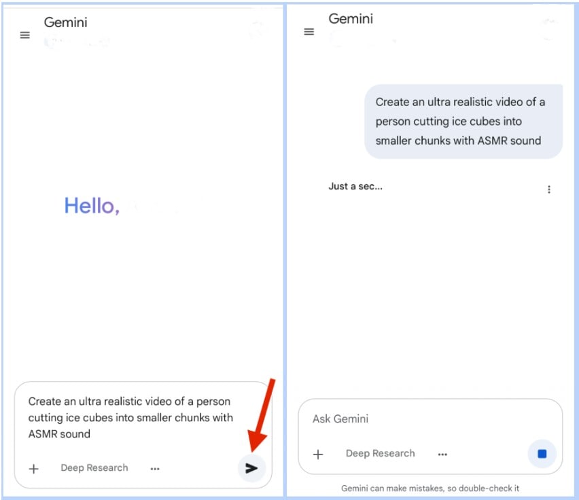Open three-dot more options in right prompt box
The image size is (579, 500).
point(442,454)
